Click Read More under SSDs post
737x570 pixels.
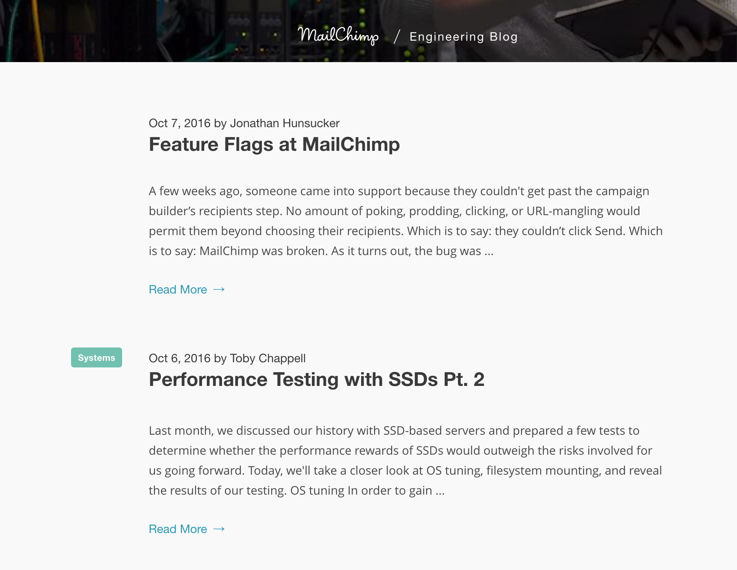[178, 529]
